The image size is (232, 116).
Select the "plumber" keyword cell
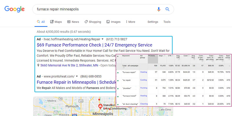click(127, 88)
